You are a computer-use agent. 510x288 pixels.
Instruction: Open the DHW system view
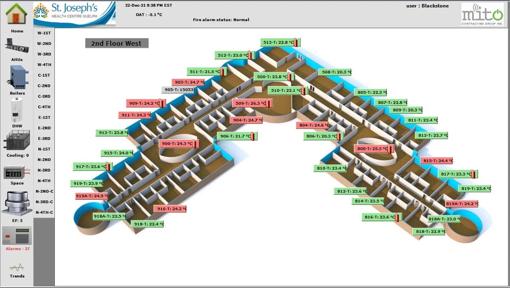click(x=16, y=110)
